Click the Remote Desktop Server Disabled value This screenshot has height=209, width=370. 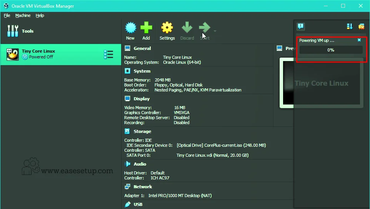click(182, 118)
